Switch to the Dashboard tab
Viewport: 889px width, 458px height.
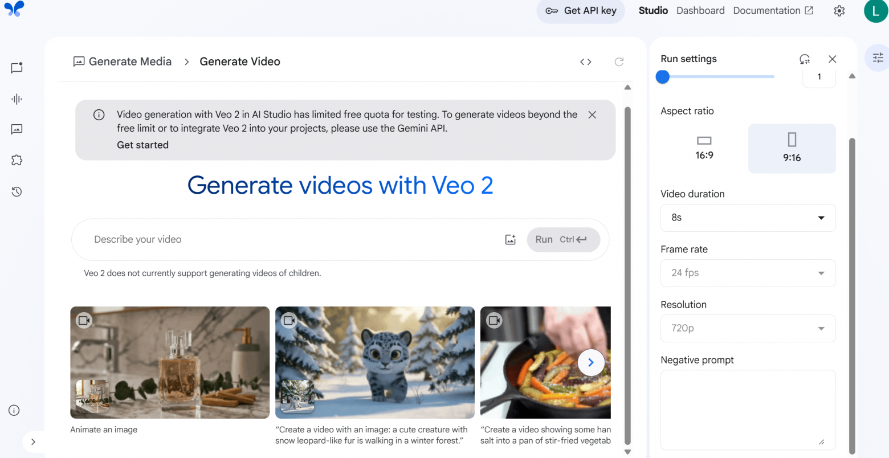pyautogui.click(x=700, y=10)
